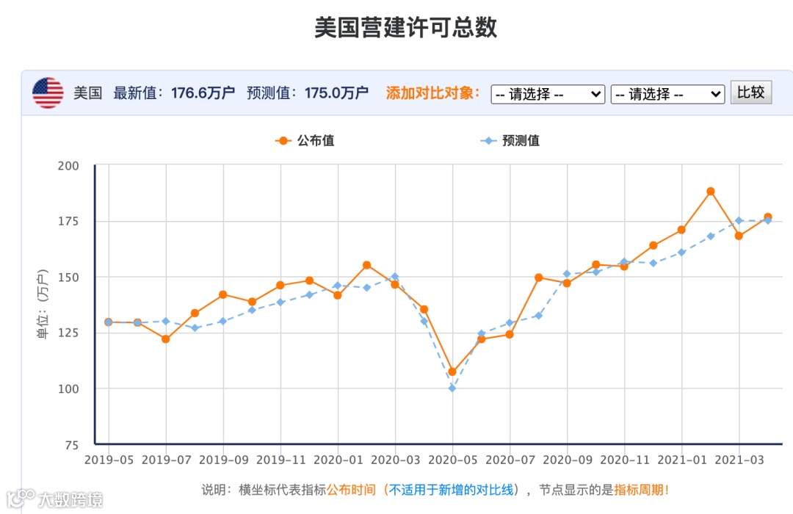The height and width of the screenshot is (514, 793).
Task: Open the first 请选择 comparison dropdown
Action: [x=547, y=93]
